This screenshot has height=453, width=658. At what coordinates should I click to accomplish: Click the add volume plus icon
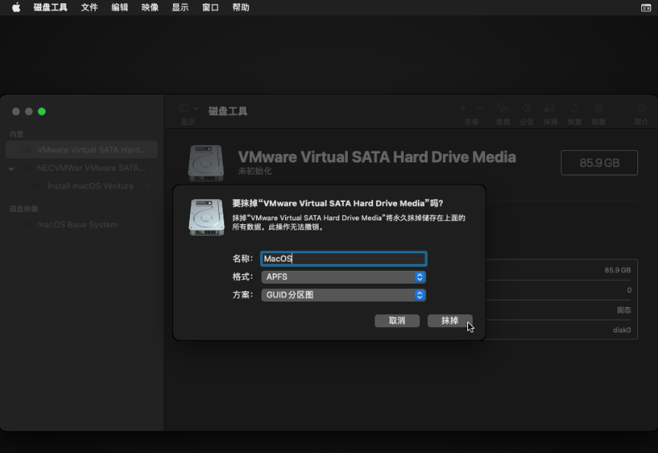[463, 109]
